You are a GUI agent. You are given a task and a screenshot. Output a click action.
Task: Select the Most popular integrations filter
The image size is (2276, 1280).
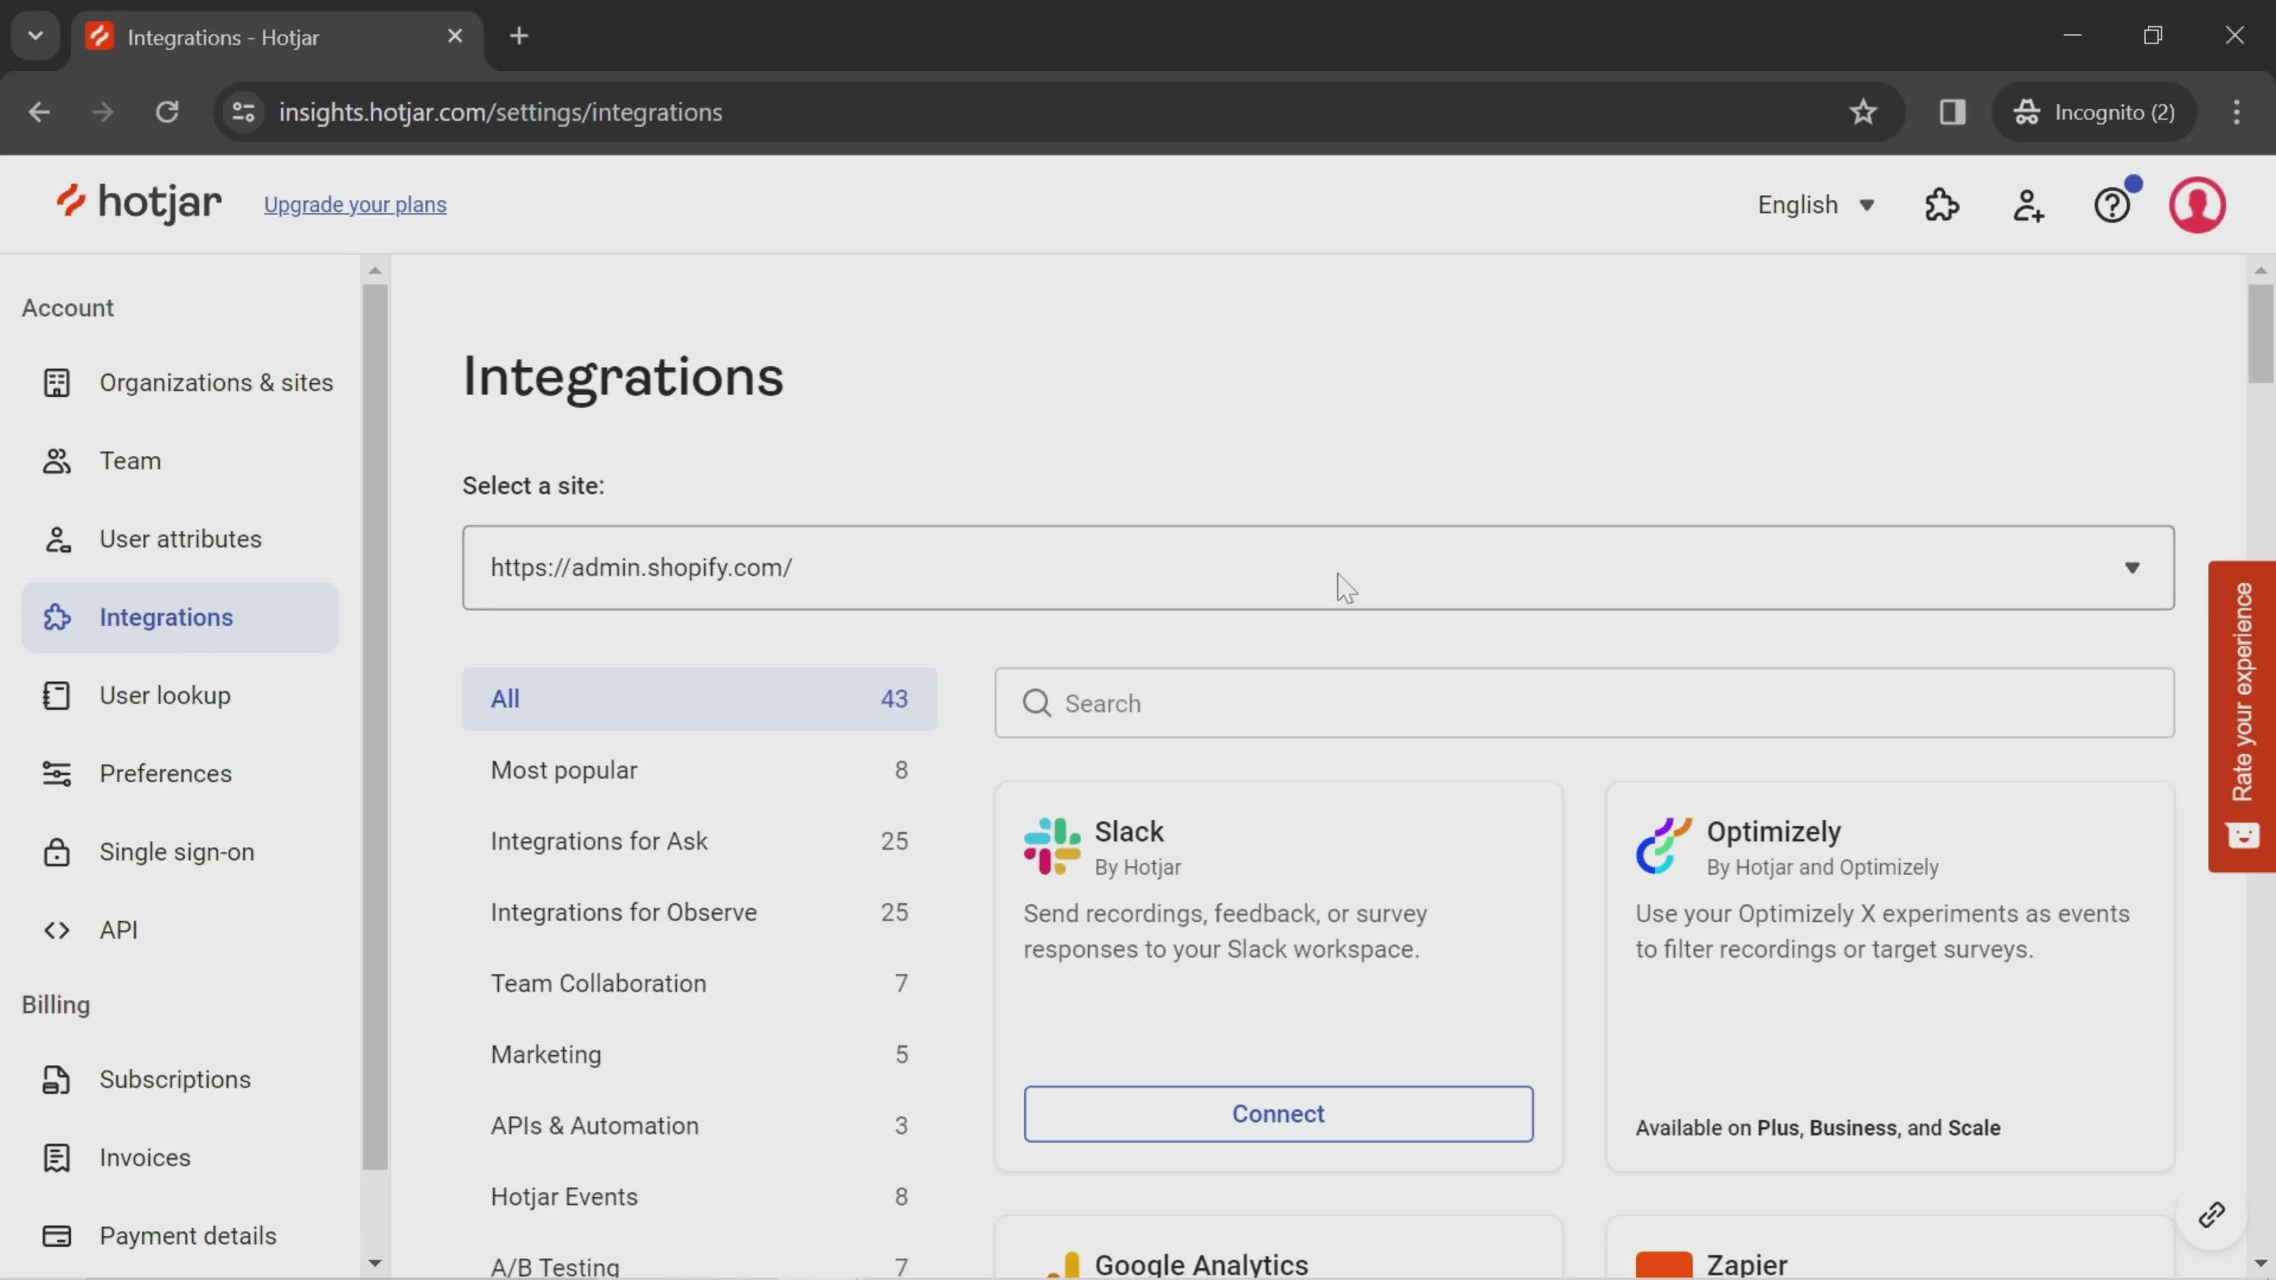[x=562, y=770]
